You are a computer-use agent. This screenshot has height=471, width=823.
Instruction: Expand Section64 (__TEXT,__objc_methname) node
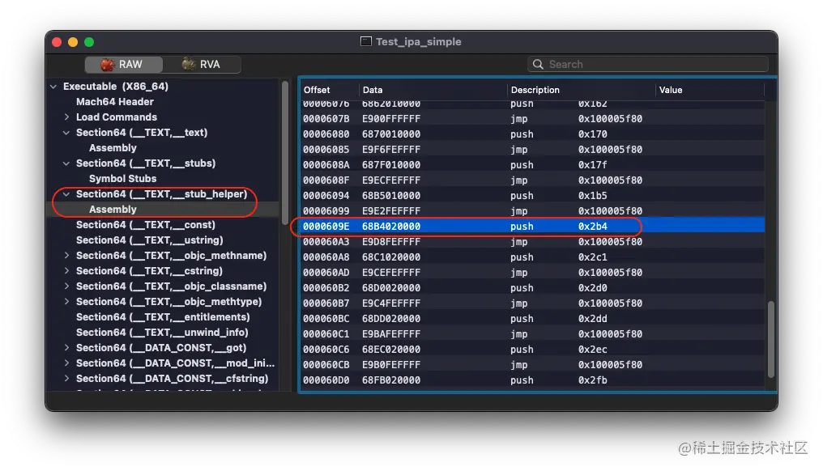point(66,256)
